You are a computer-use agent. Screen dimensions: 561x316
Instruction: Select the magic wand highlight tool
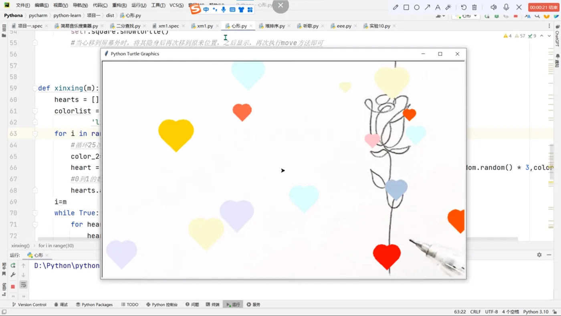[449, 7]
